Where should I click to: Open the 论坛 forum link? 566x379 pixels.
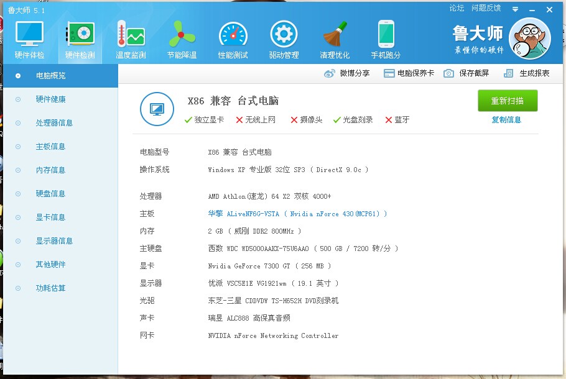tap(457, 8)
